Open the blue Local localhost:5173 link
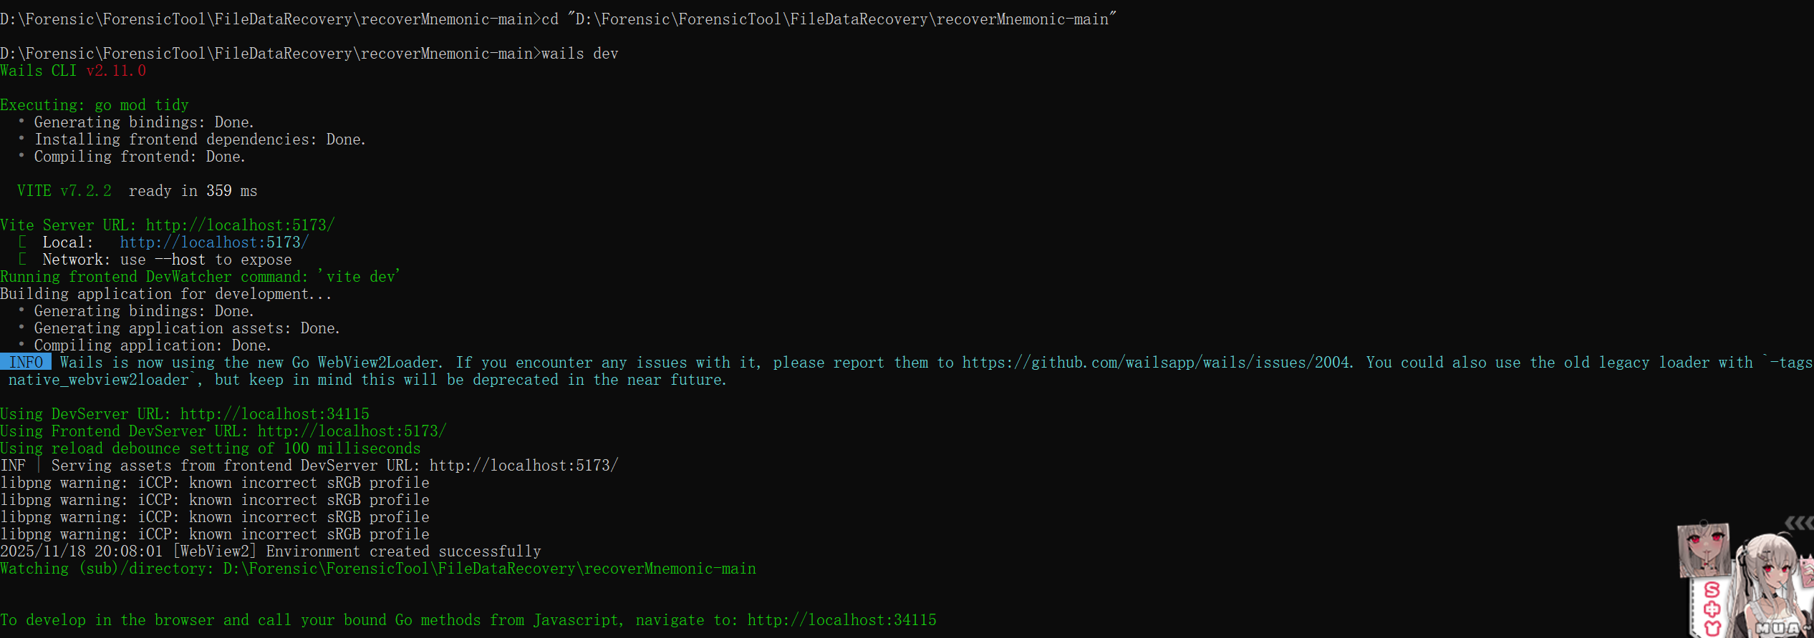1814x638 pixels. (214, 242)
